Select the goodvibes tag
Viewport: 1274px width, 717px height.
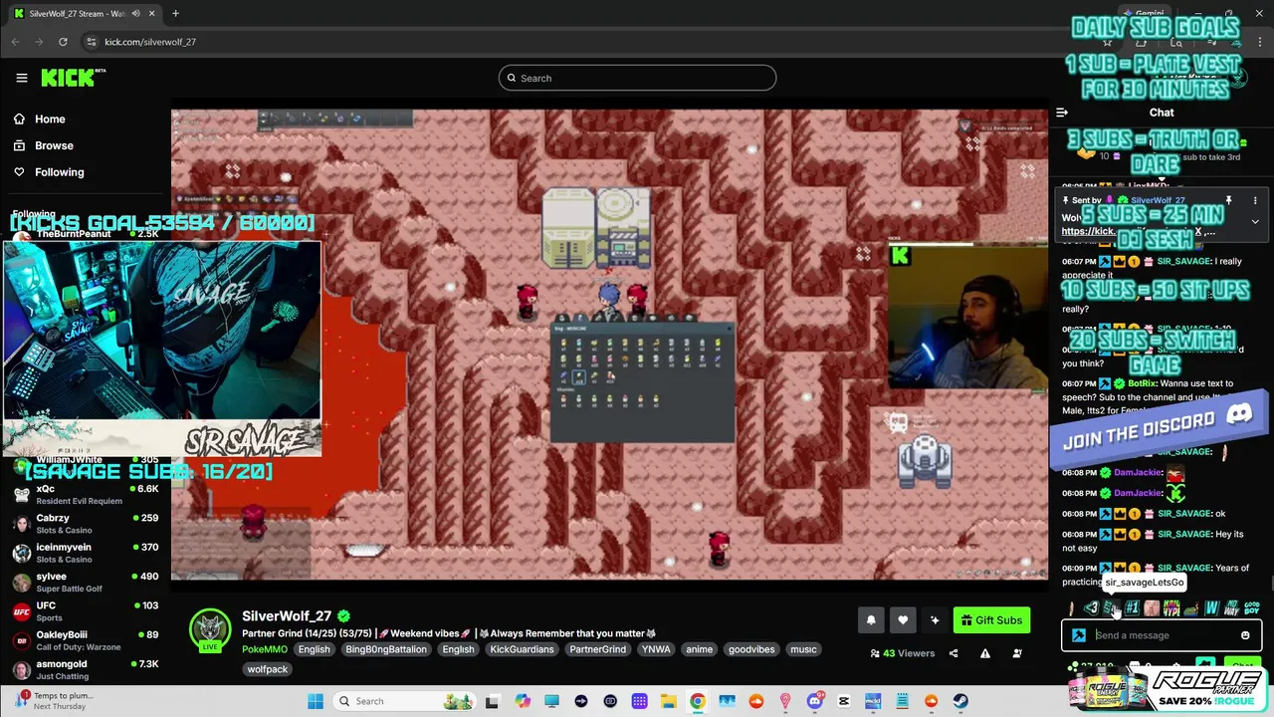(x=751, y=649)
